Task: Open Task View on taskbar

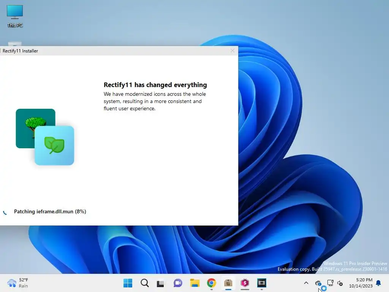Action: click(161, 283)
